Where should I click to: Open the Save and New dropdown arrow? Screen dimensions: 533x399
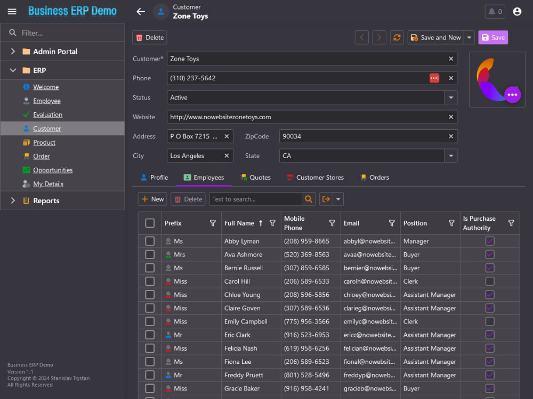(x=469, y=37)
